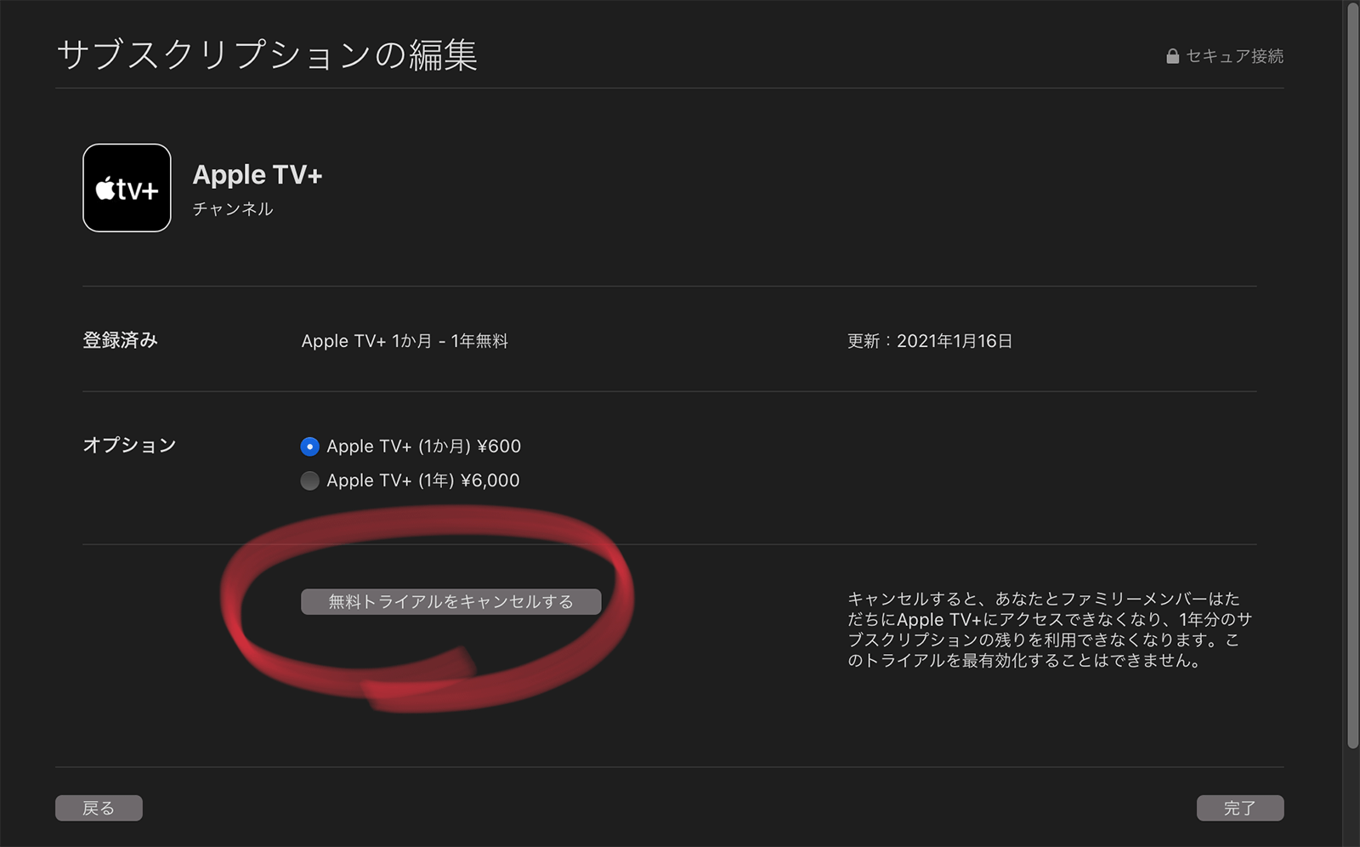Click the セキュア接続 label
The image size is (1360, 847).
[1234, 56]
